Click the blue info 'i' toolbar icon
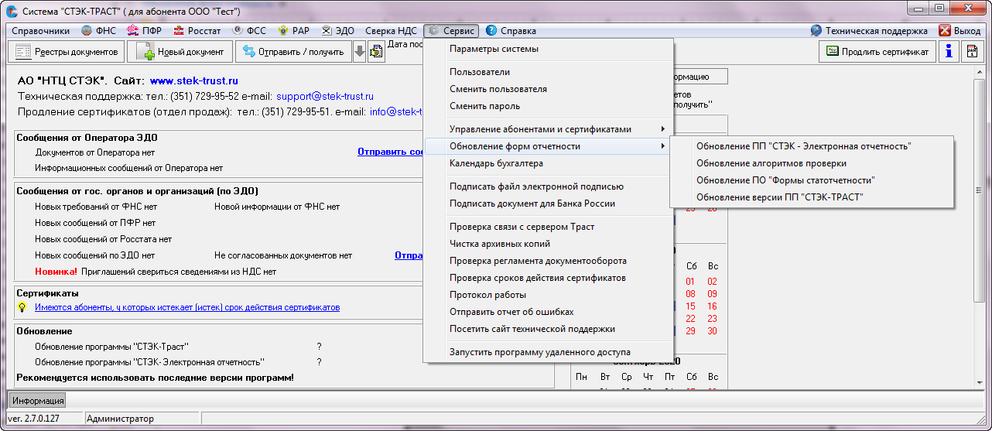The image size is (992, 431). coord(949,52)
